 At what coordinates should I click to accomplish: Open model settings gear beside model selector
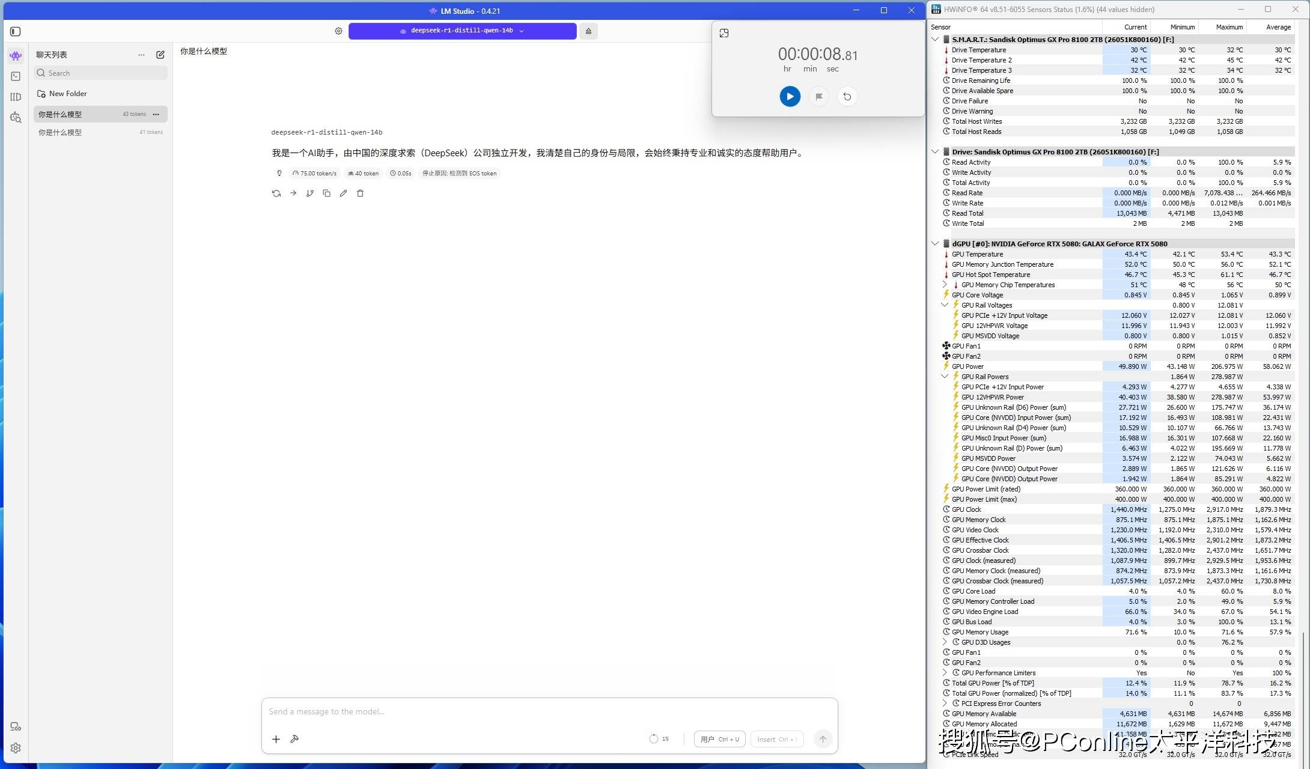(338, 31)
